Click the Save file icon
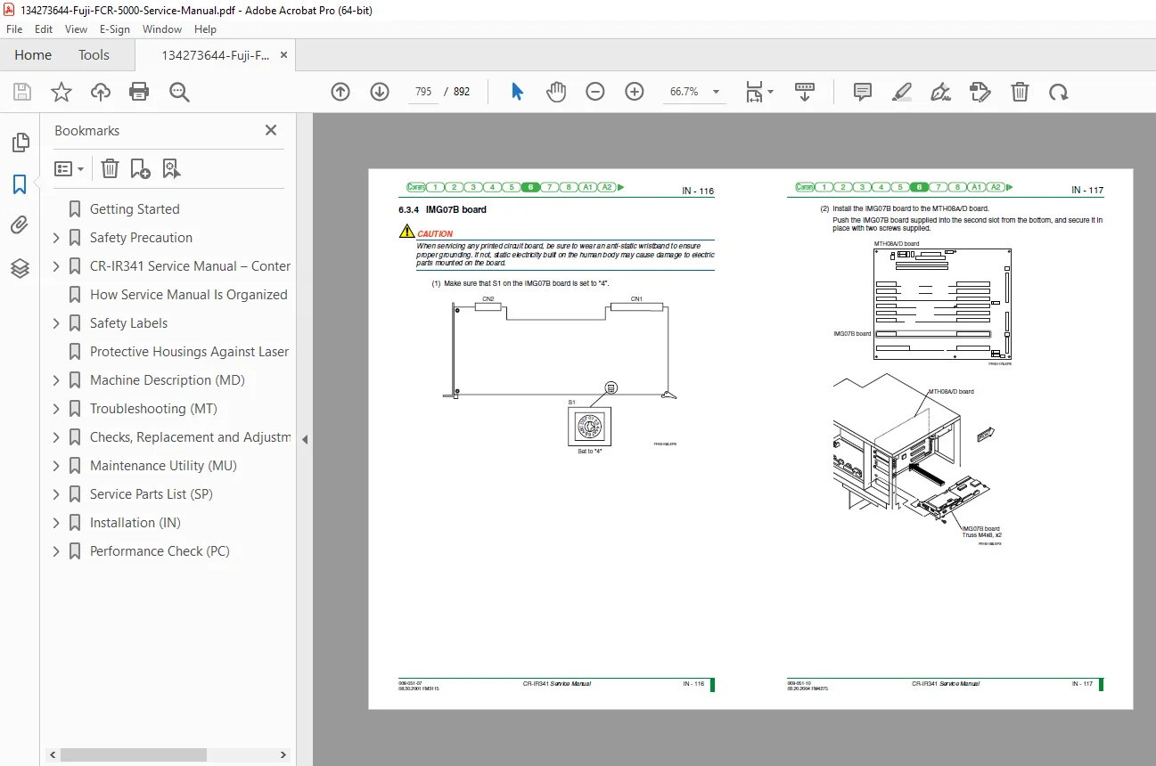The image size is (1156, 766). pyautogui.click(x=22, y=92)
